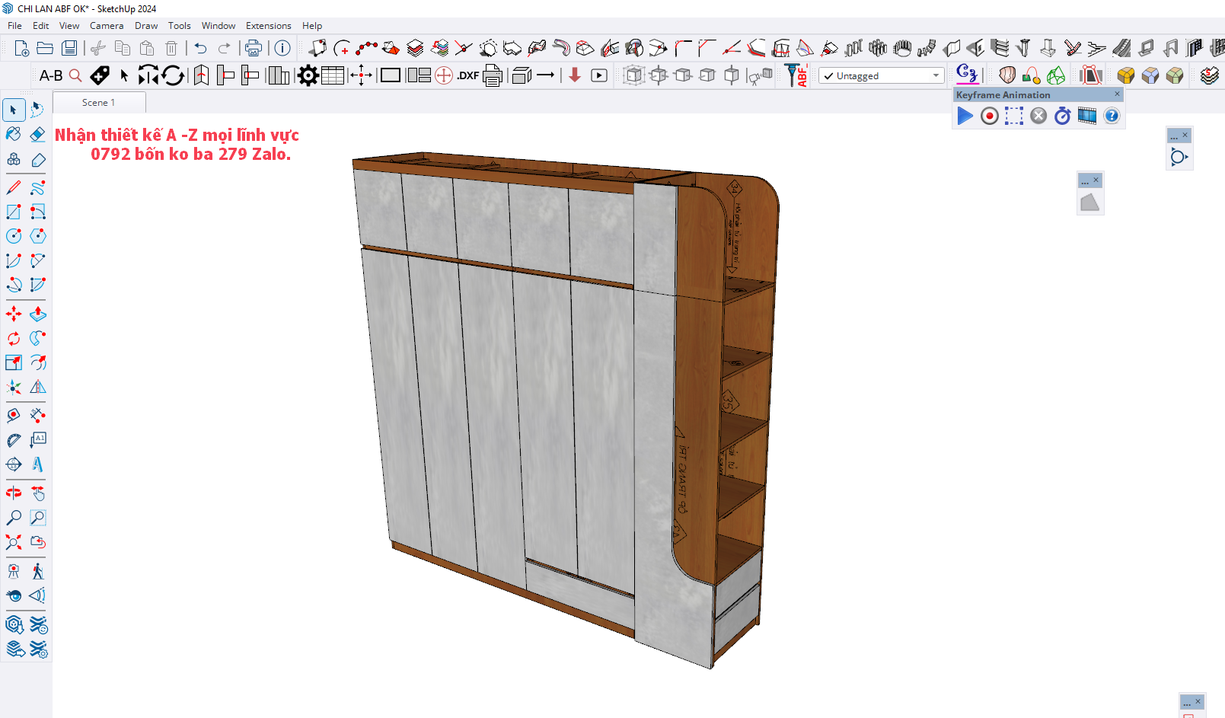Close the Keyframe Animation toolbar
Image resolution: width=1225 pixels, height=718 pixels.
[x=1117, y=94]
